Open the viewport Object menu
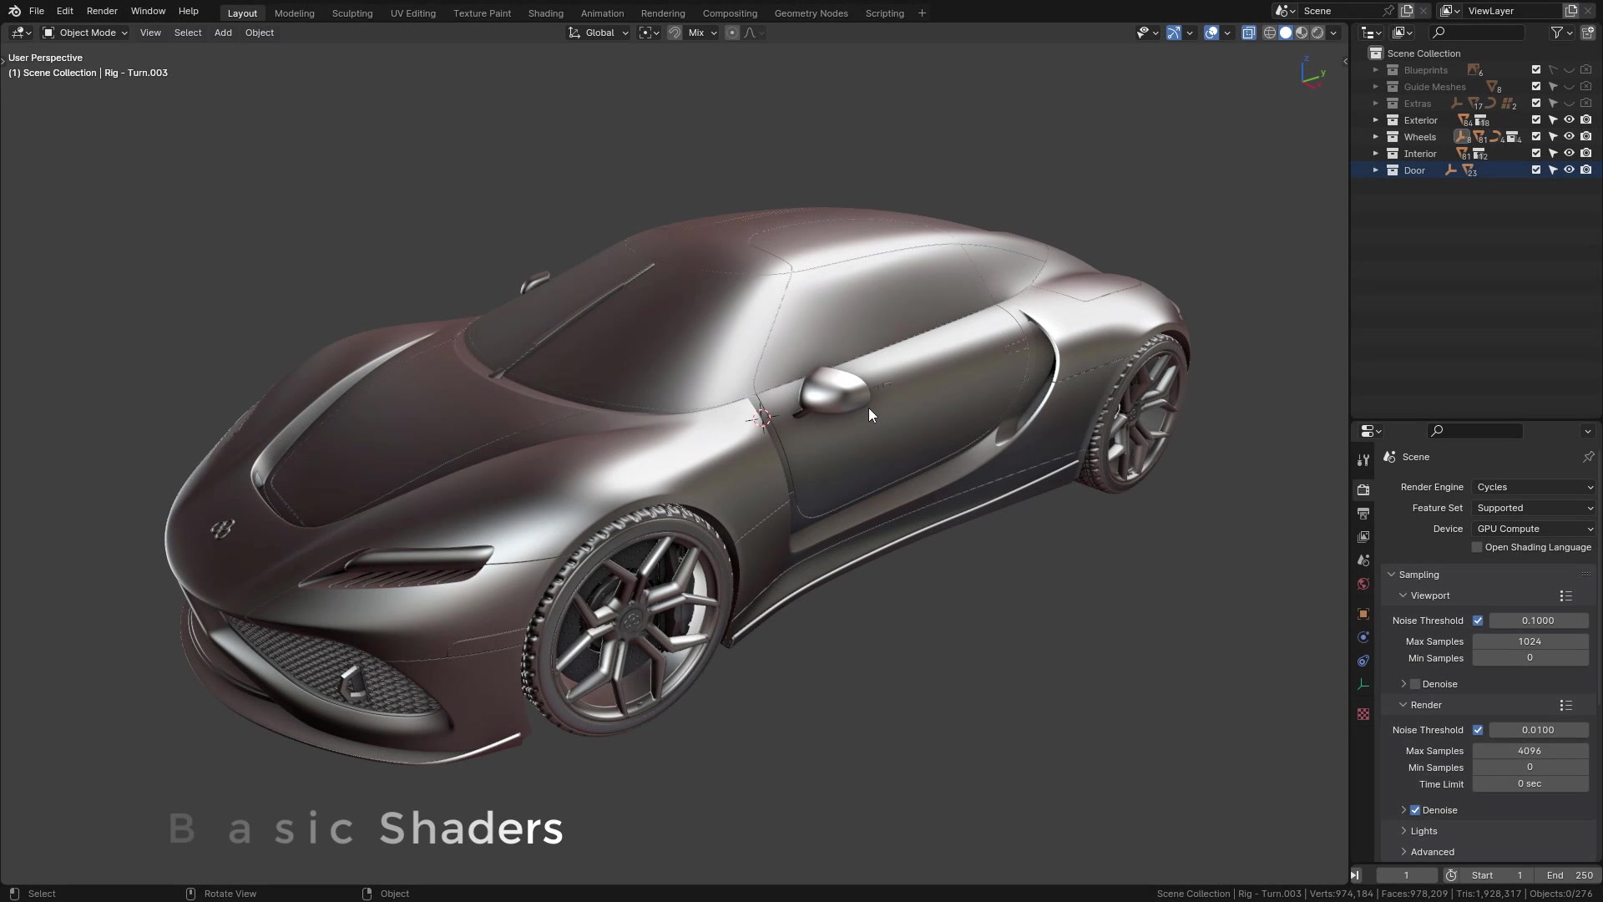Image resolution: width=1603 pixels, height=902 pixels. (x=260, y=33)
